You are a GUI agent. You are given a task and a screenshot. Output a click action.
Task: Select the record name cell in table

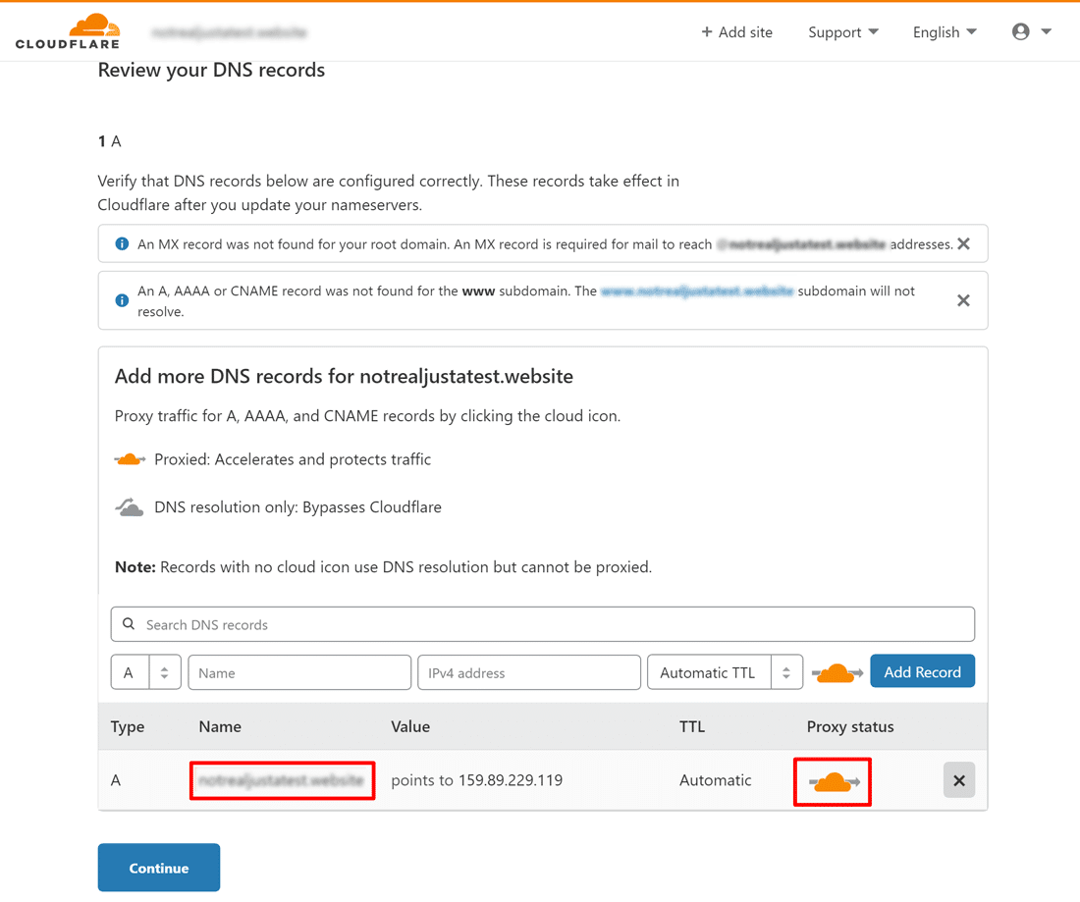coord(281,780)
